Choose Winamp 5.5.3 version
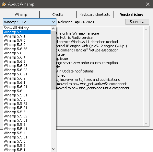The height and width of the screenshot is (152, 153). (27, 141)
